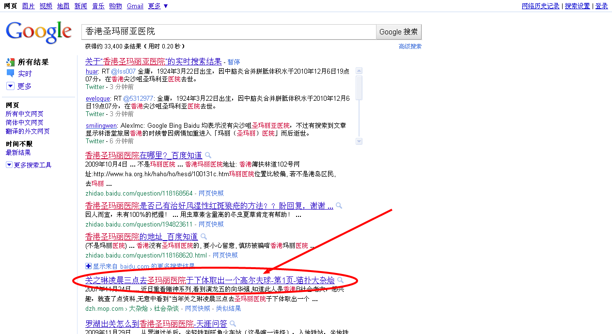Switch to 新闻 in the top bar

click(81, 6)
